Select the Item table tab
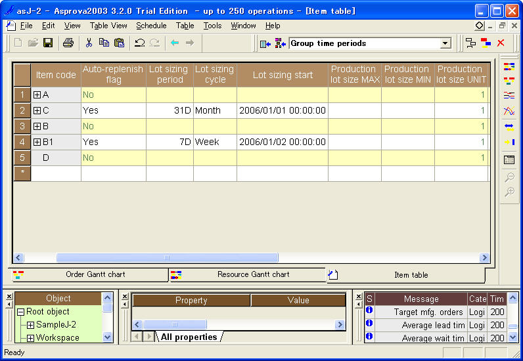Viewport: 523px width, 361px height. point(405,275)
